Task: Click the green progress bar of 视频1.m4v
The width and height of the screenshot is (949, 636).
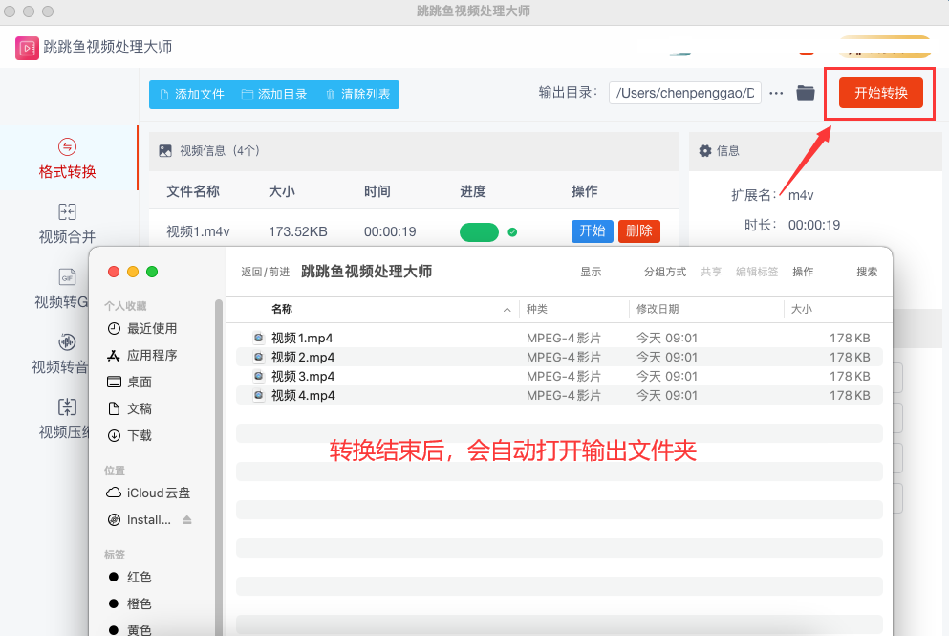Action: tap(479, 232)
